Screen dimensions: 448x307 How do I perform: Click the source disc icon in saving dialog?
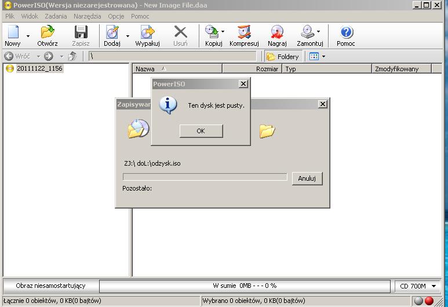point(139,129)
